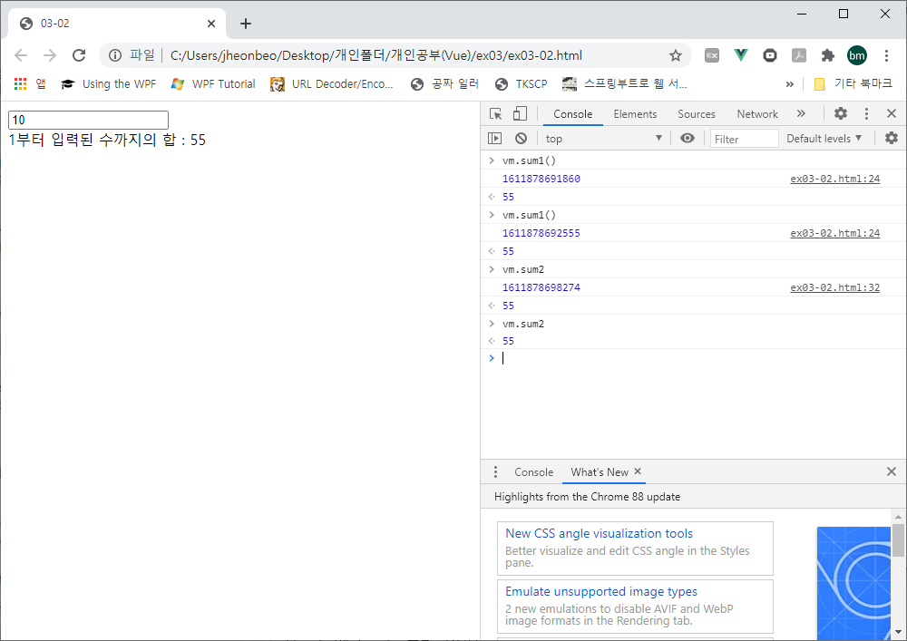The width and height of the screenshot is (907, 641).
Task: Click the logged value 1611878698274
Action: [x=541, y=287]
